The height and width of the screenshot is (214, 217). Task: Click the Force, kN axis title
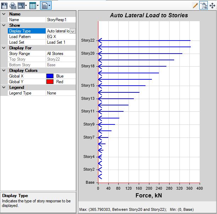149,195
